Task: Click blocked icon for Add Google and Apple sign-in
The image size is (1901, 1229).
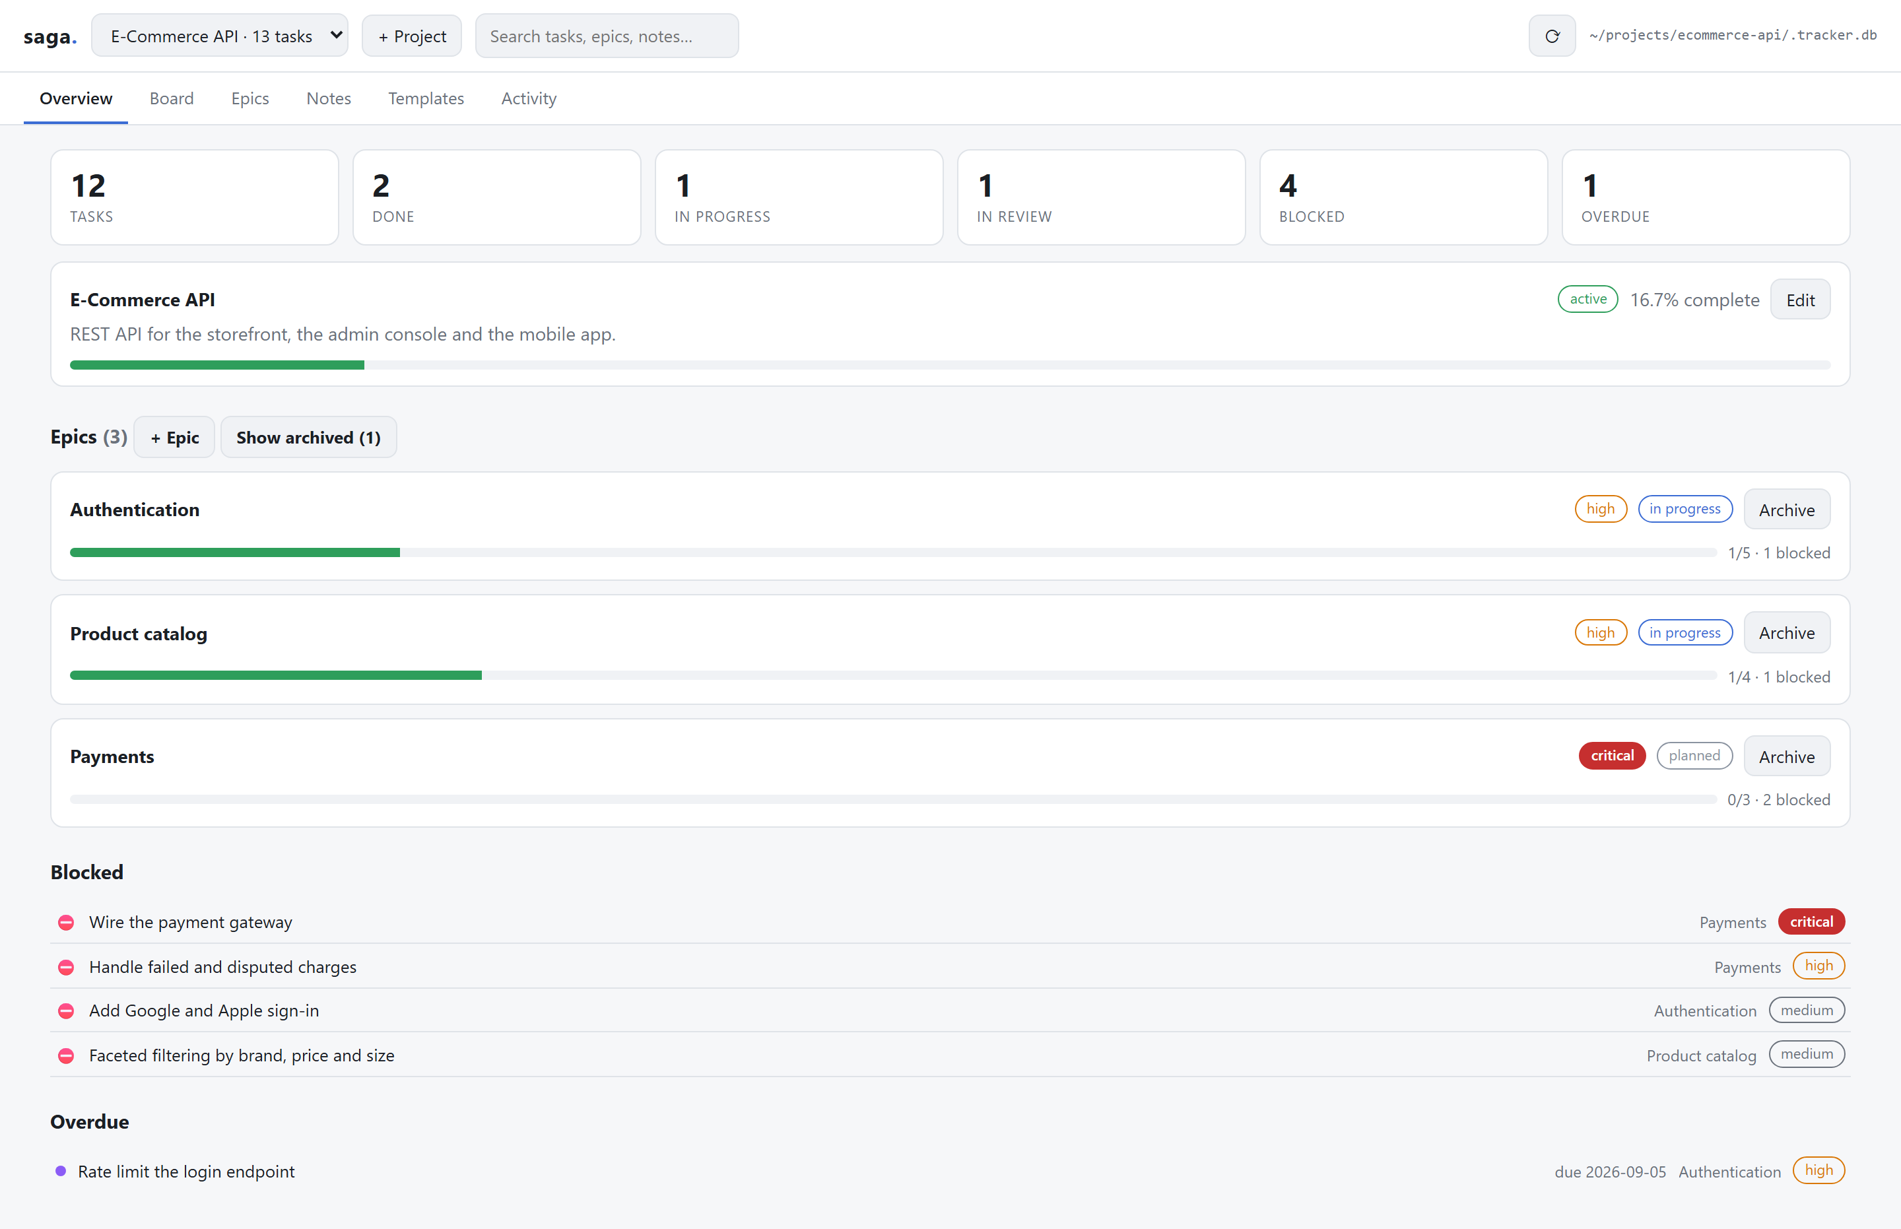Action: (66, 1011)
